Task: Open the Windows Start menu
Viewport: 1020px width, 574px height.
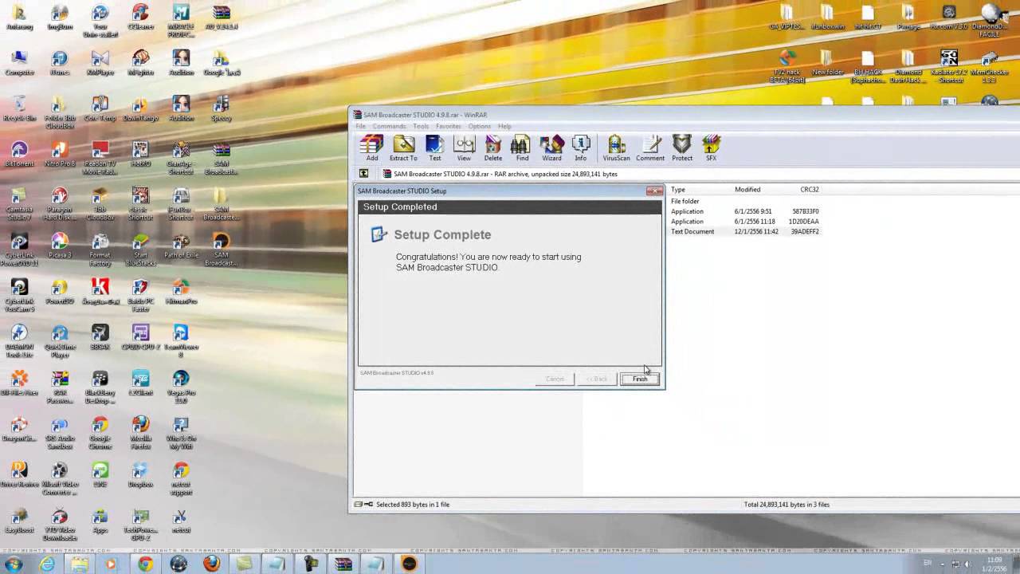Action: (14, 564)
